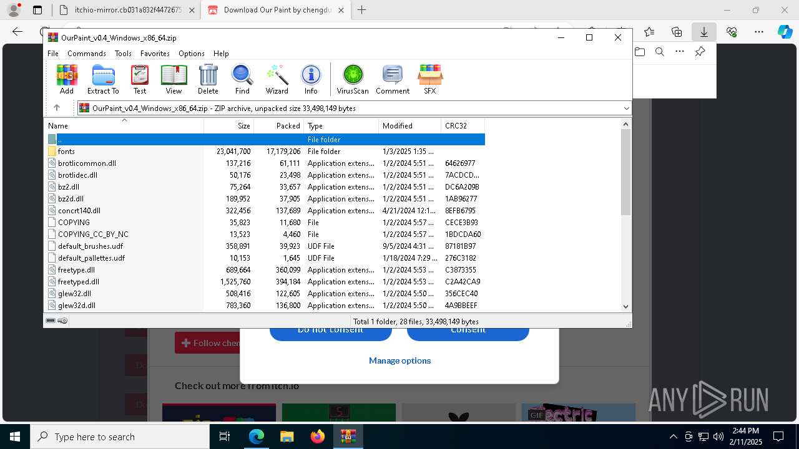The width and height of the screenshot is (799, 449).
Task: Sort by the CRC32 column header
Action: (x=463, y=125)
